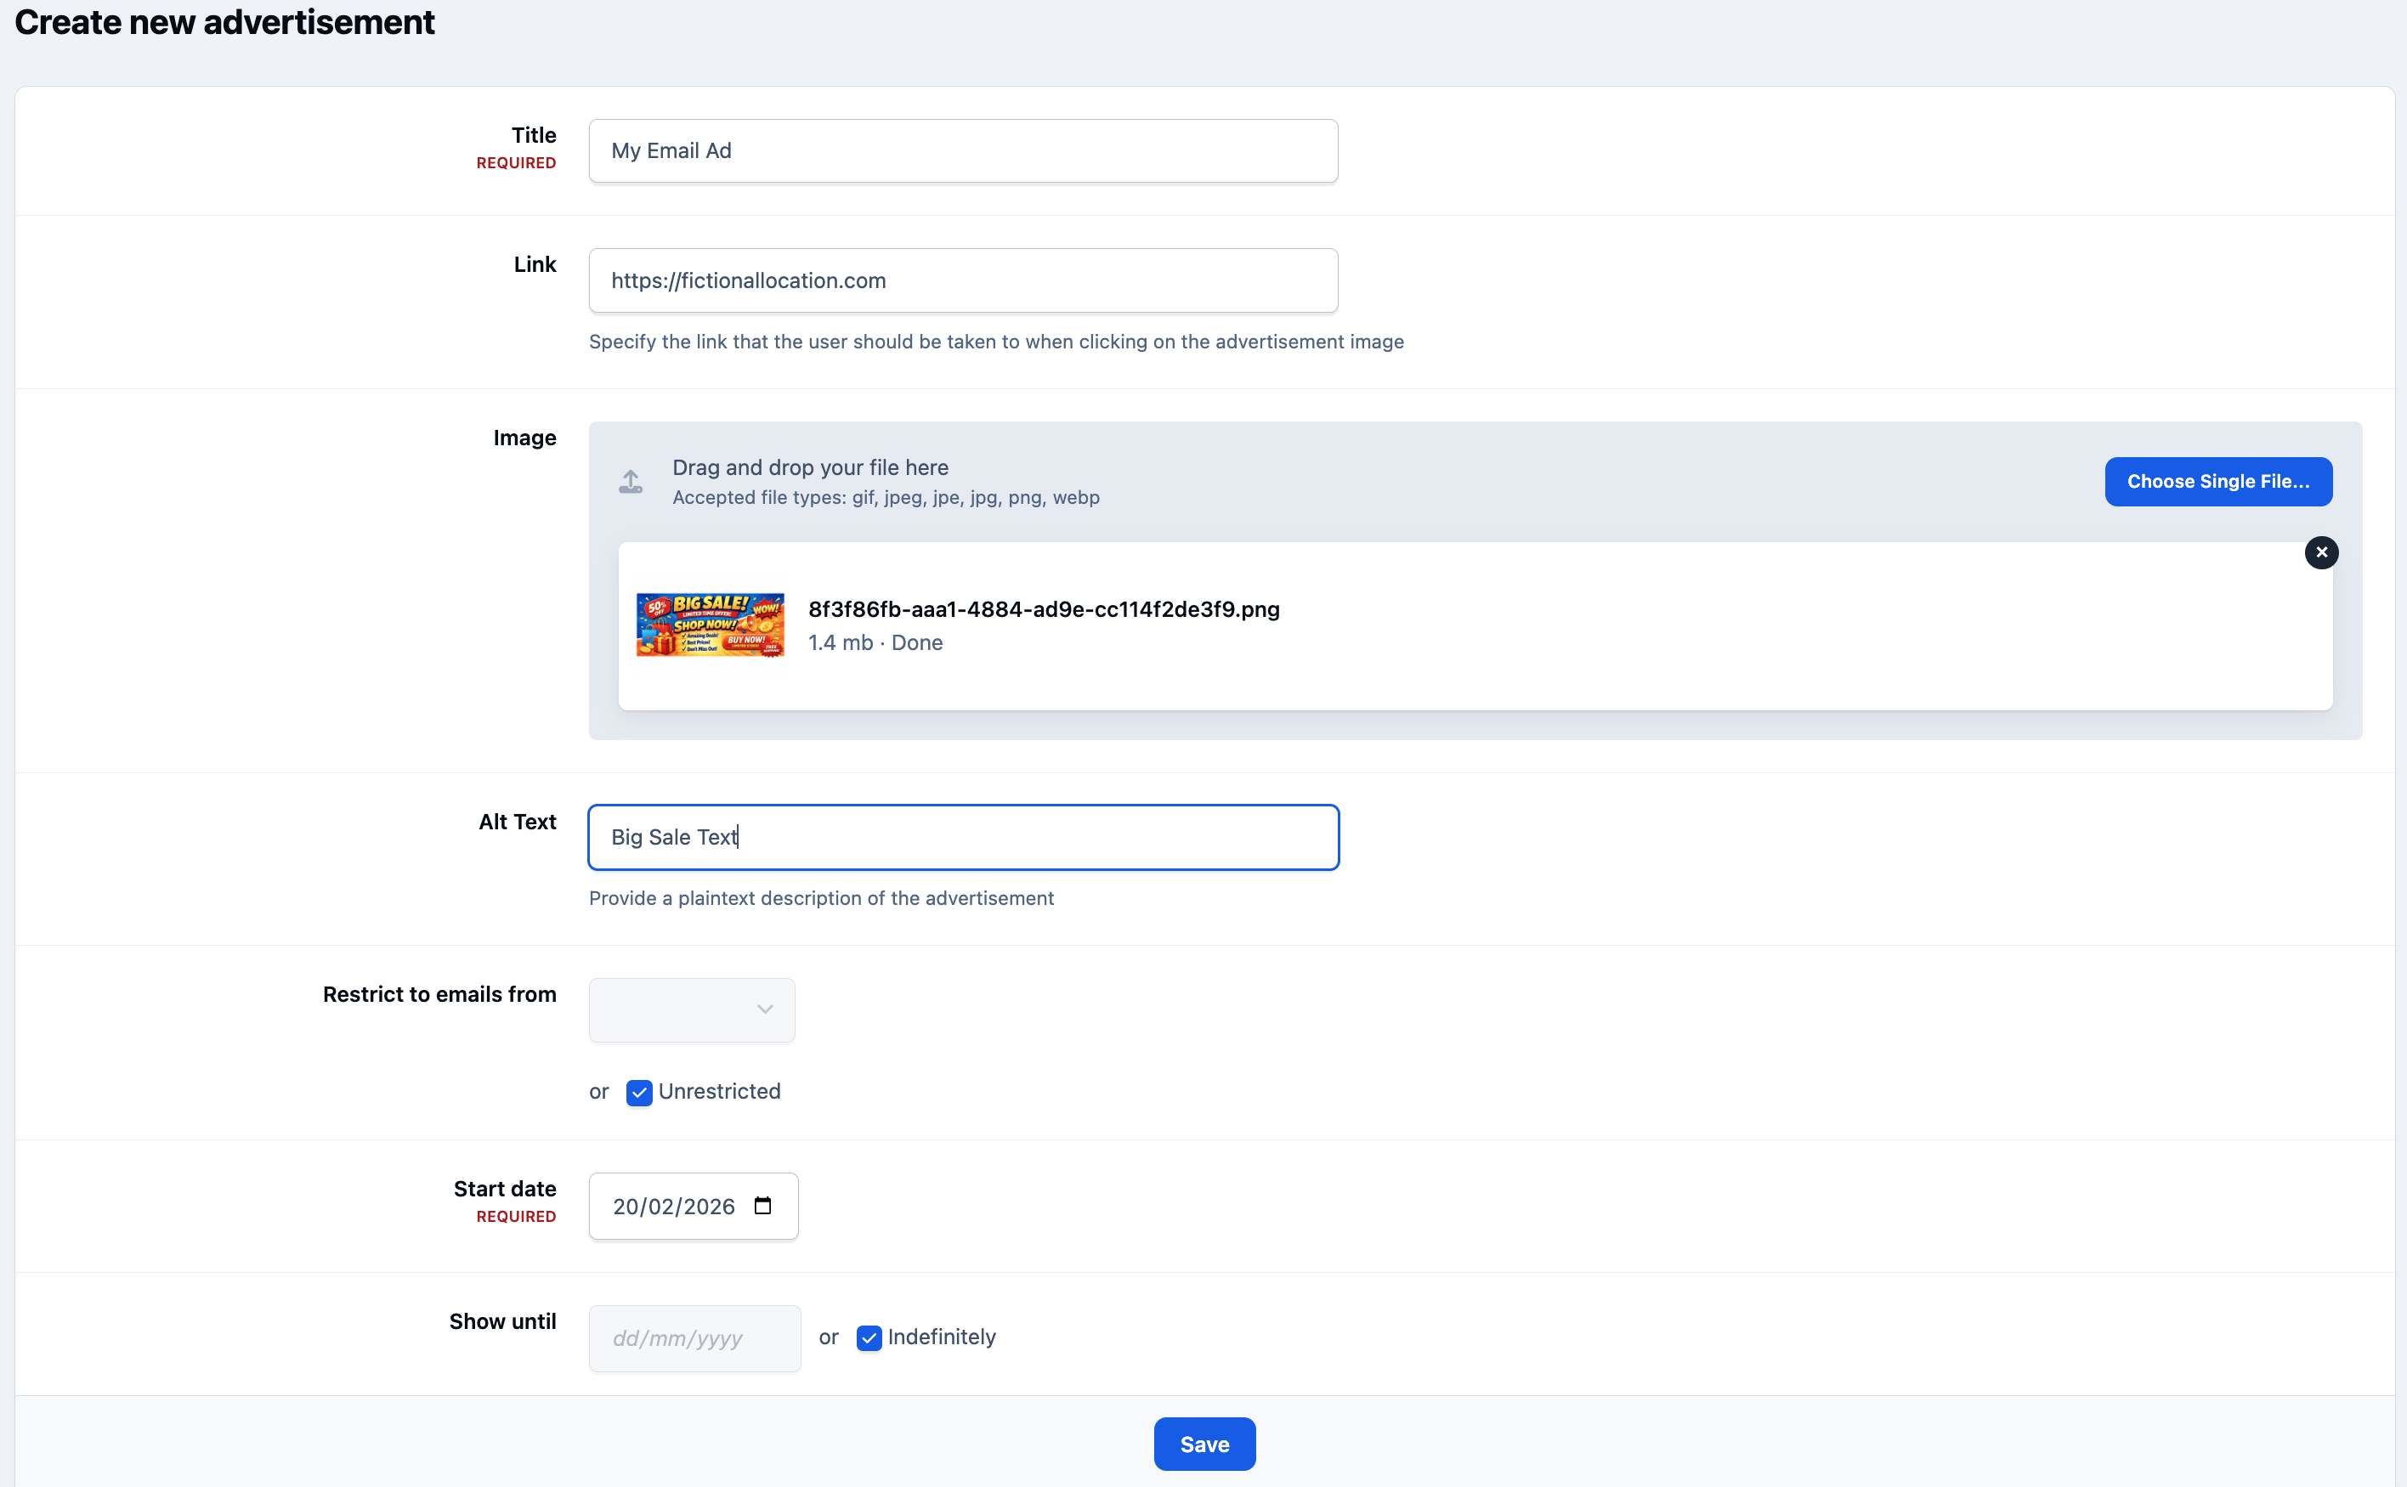This screenshot has width=2407, height=1487.
Task: Click the Start date field
Action: point(694,1206)
